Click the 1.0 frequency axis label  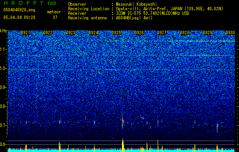(x=3, y=68)
